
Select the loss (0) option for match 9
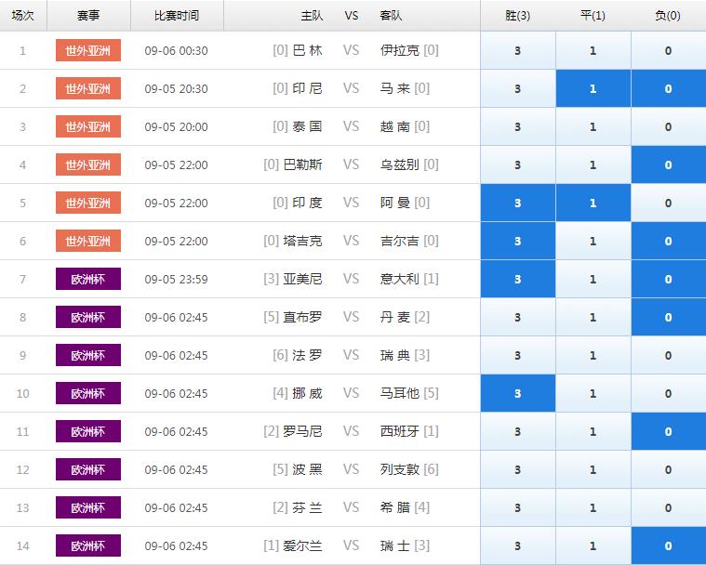point(668,356)
